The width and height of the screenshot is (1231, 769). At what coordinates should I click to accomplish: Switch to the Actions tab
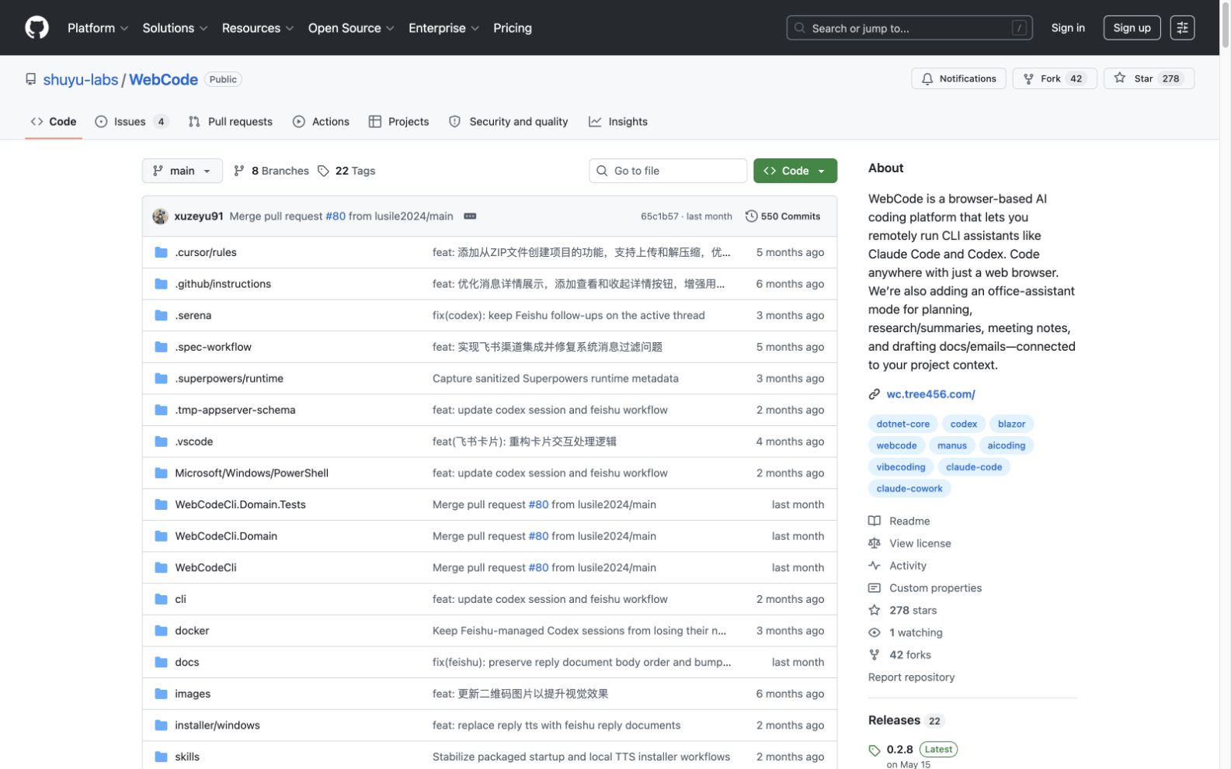click(321, 122)
